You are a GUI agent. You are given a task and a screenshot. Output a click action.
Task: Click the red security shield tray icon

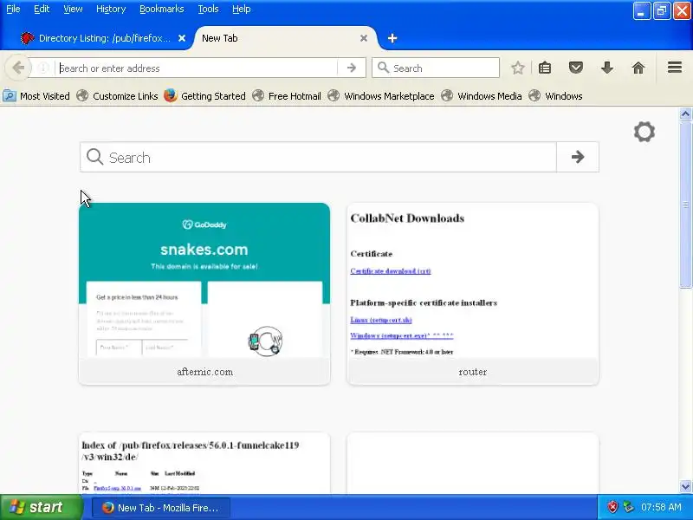point(612,507)
